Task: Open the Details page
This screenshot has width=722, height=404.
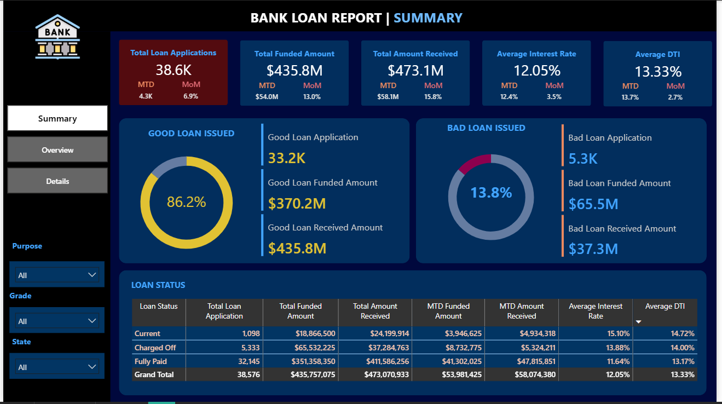Action: [57, 181]
